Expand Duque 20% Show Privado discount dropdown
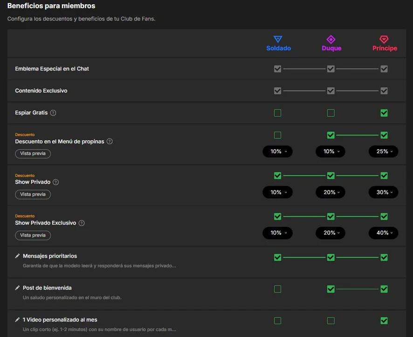This screenshot has height=337, width=413. 330,192
